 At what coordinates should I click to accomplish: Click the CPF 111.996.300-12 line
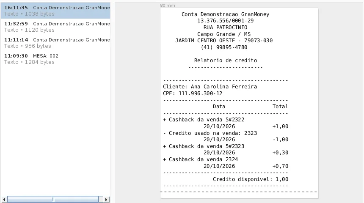click(x=193, y=93)
